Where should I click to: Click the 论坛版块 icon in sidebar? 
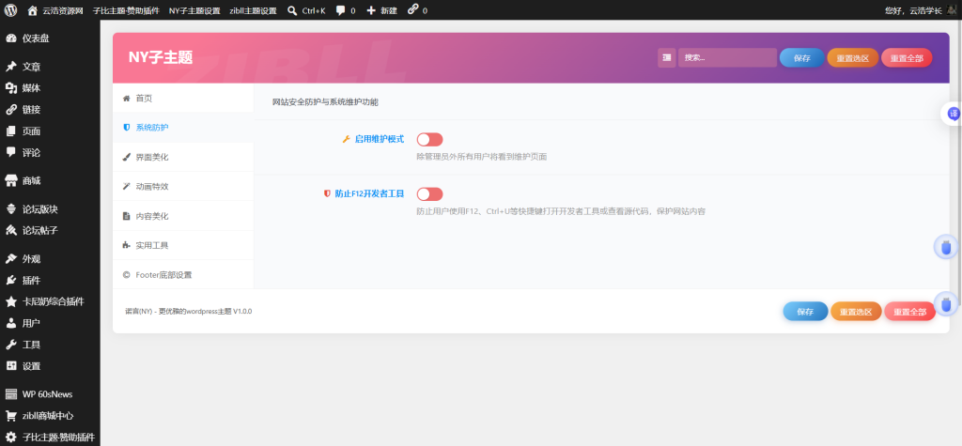point(11,209)
